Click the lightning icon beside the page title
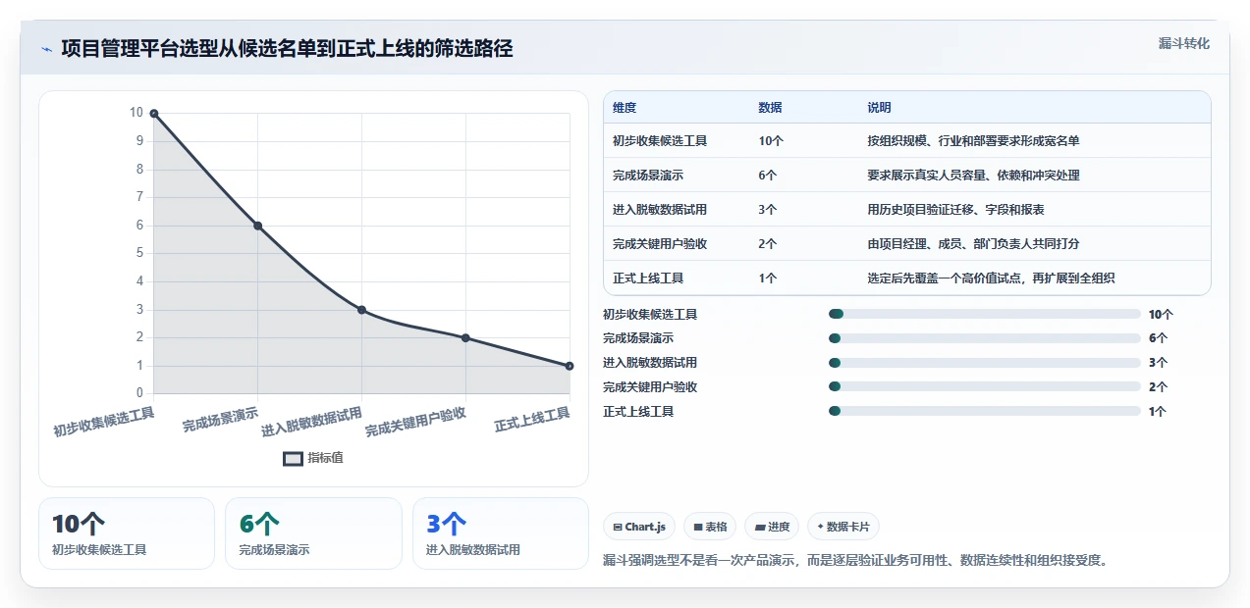The image size is (1250, 608). click(46, 49)
